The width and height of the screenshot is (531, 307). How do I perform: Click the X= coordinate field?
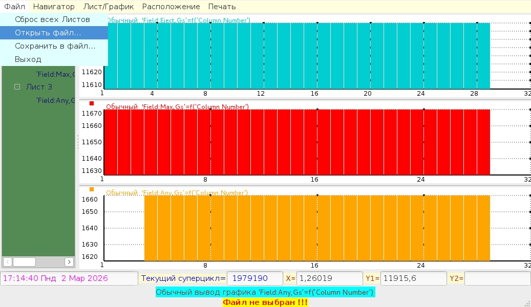(329, 278)
